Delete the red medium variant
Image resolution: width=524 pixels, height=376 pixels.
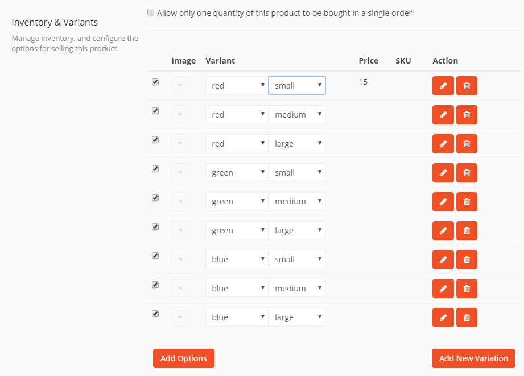click(x=467, y=115)
